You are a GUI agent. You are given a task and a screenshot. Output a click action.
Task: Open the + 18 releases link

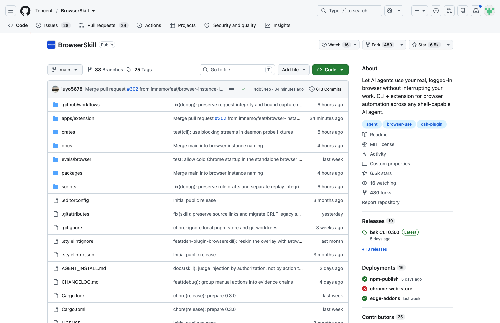[374, 249]
